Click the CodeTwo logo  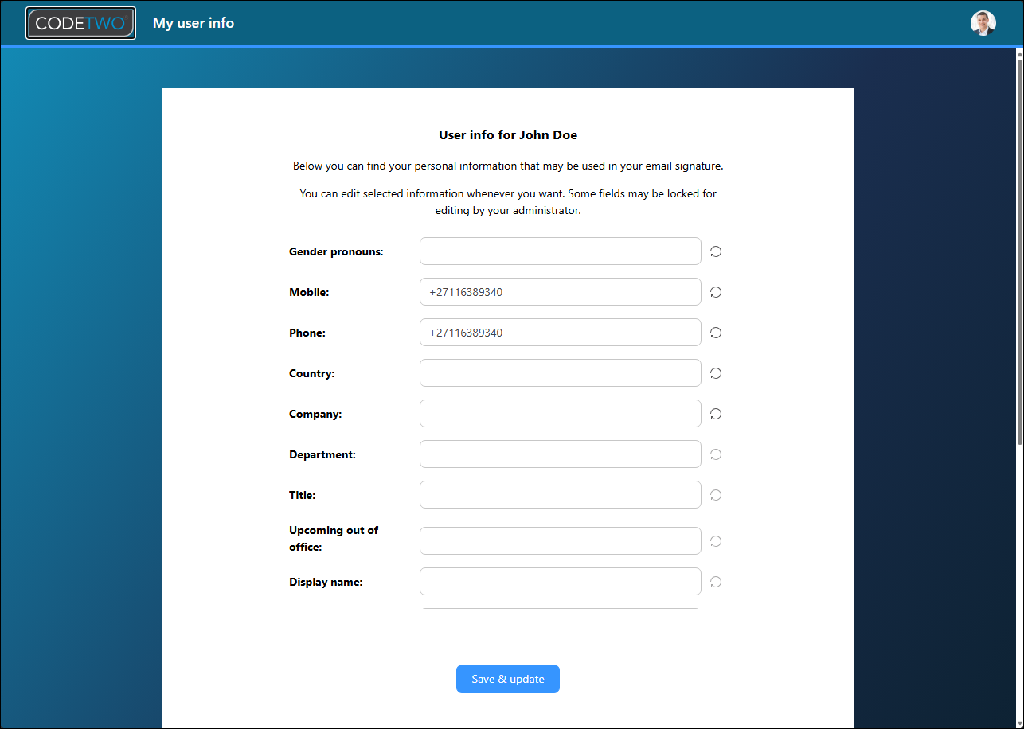click(x=80, y=23)
